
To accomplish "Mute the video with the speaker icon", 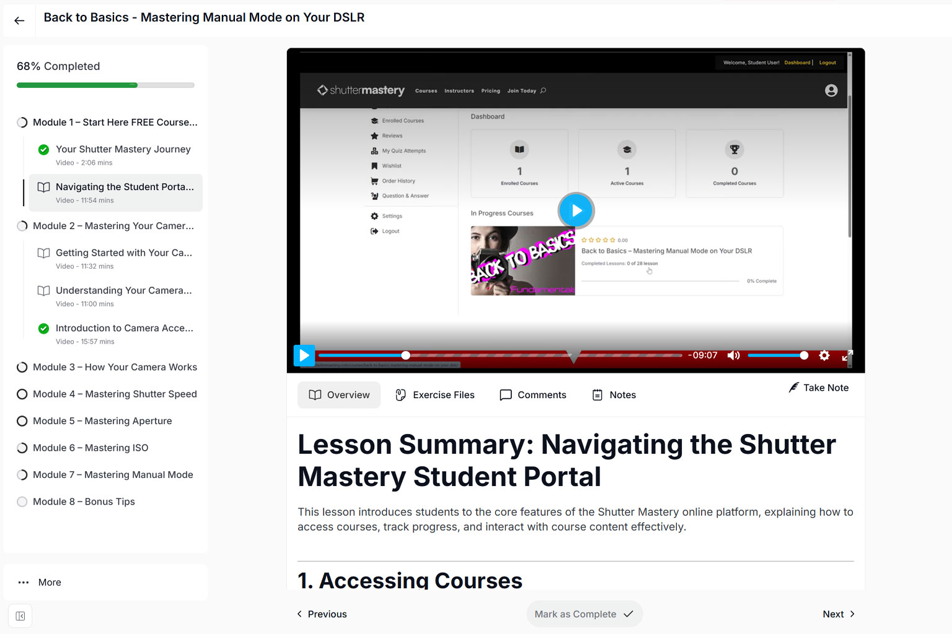I will [734, 355].
